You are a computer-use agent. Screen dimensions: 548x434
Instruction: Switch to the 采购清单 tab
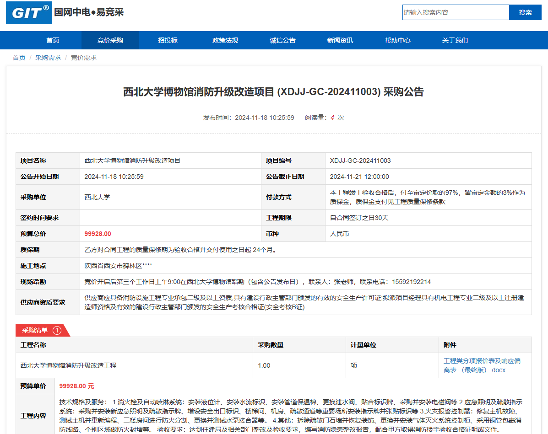tap(35, 330)
